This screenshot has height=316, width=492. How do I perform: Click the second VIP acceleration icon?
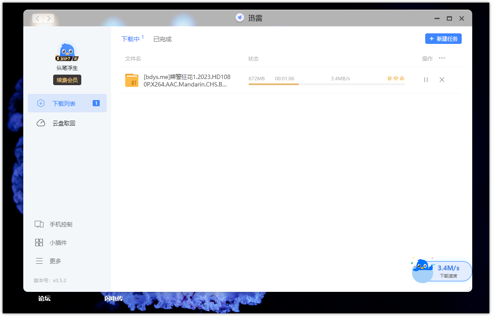click(396, 79)
